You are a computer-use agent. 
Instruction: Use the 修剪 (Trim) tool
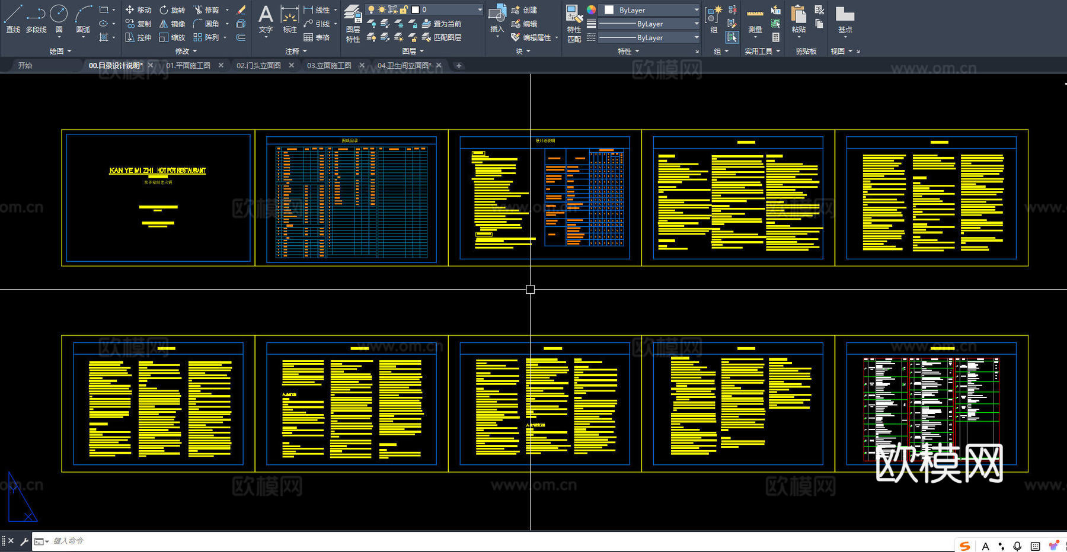[x=206, y=10]
